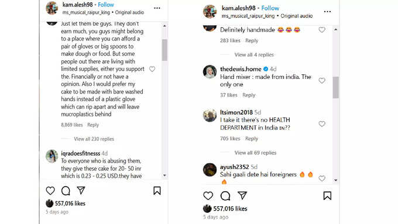Open iqradoesfitnesss profile avatar
Viewport: 398px width, 224px height.
52,156
